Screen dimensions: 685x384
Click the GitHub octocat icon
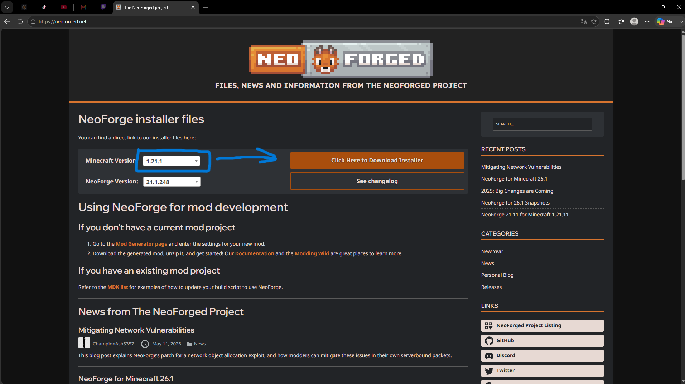pos(489,341)
